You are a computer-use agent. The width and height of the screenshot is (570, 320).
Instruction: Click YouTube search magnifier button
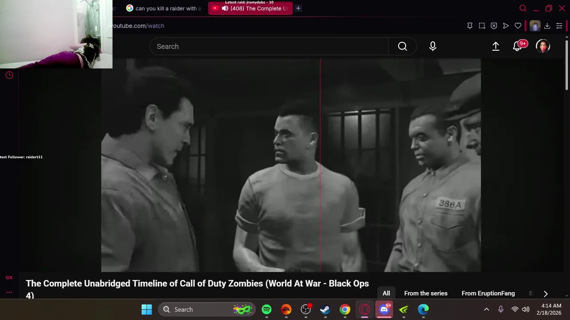coord(403,46)
